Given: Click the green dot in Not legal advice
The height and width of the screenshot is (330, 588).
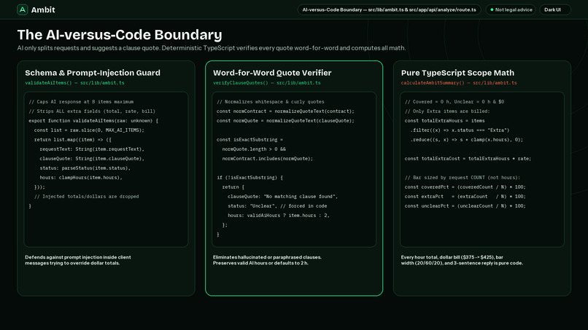Looking at the screenshot, I should (x=492, y=9).
